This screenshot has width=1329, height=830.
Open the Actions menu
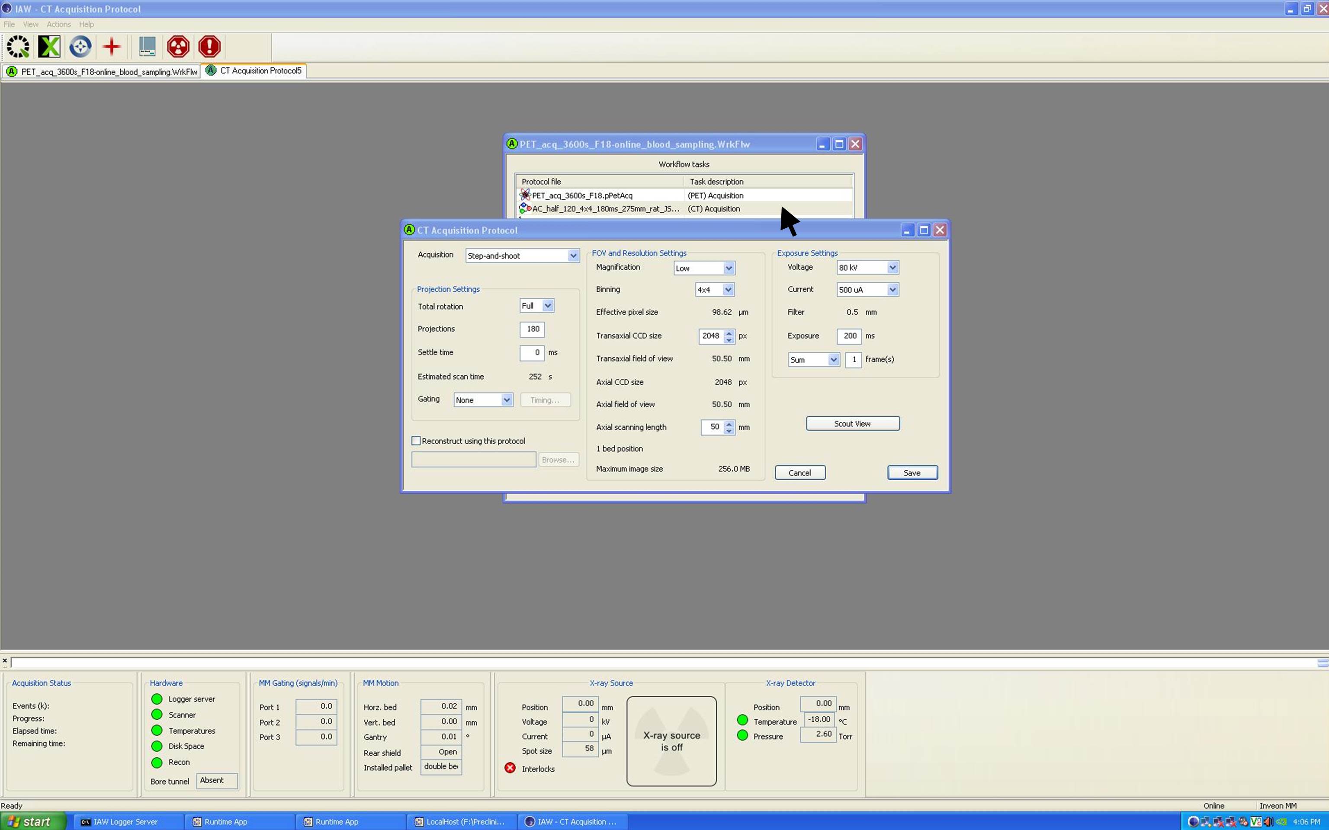click(58, 24)
